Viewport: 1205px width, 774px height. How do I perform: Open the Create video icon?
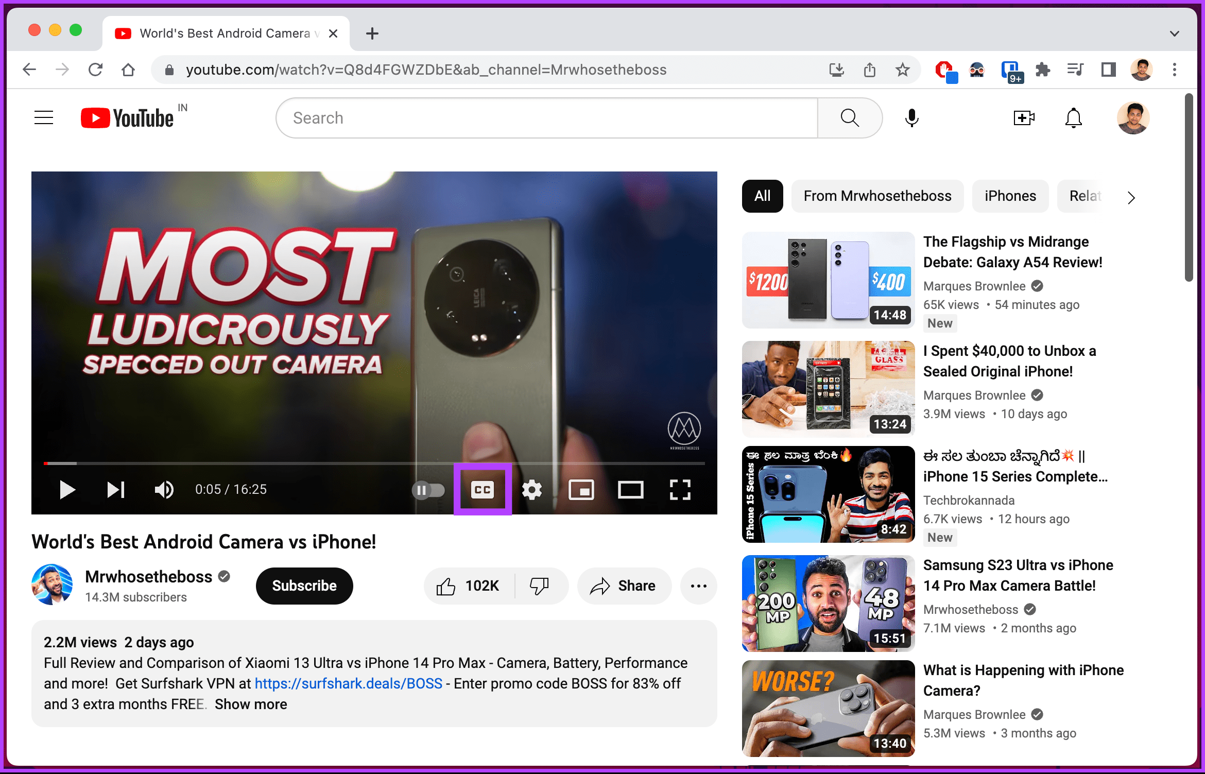1024,118
